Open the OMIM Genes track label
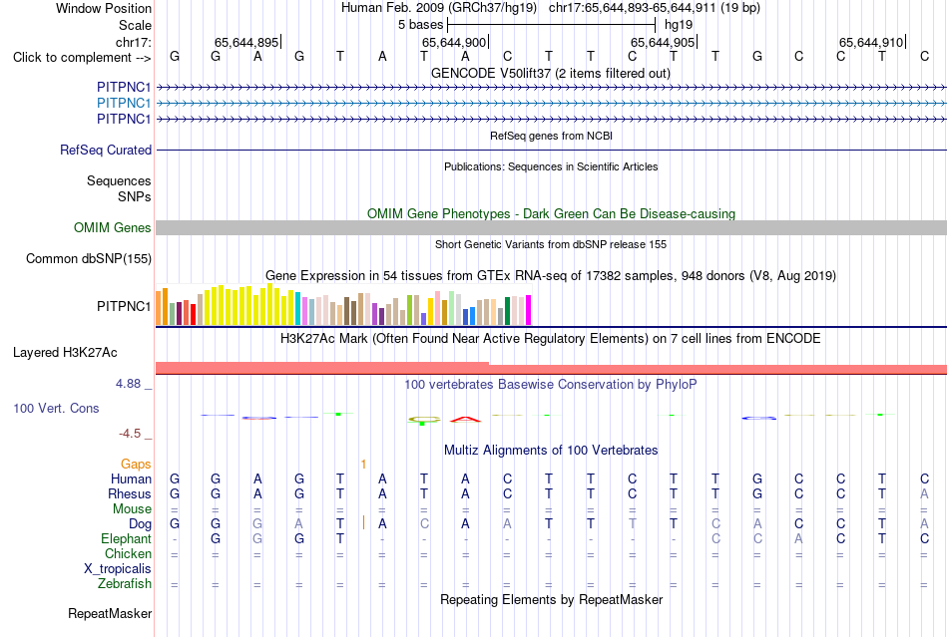 [112, 227]
